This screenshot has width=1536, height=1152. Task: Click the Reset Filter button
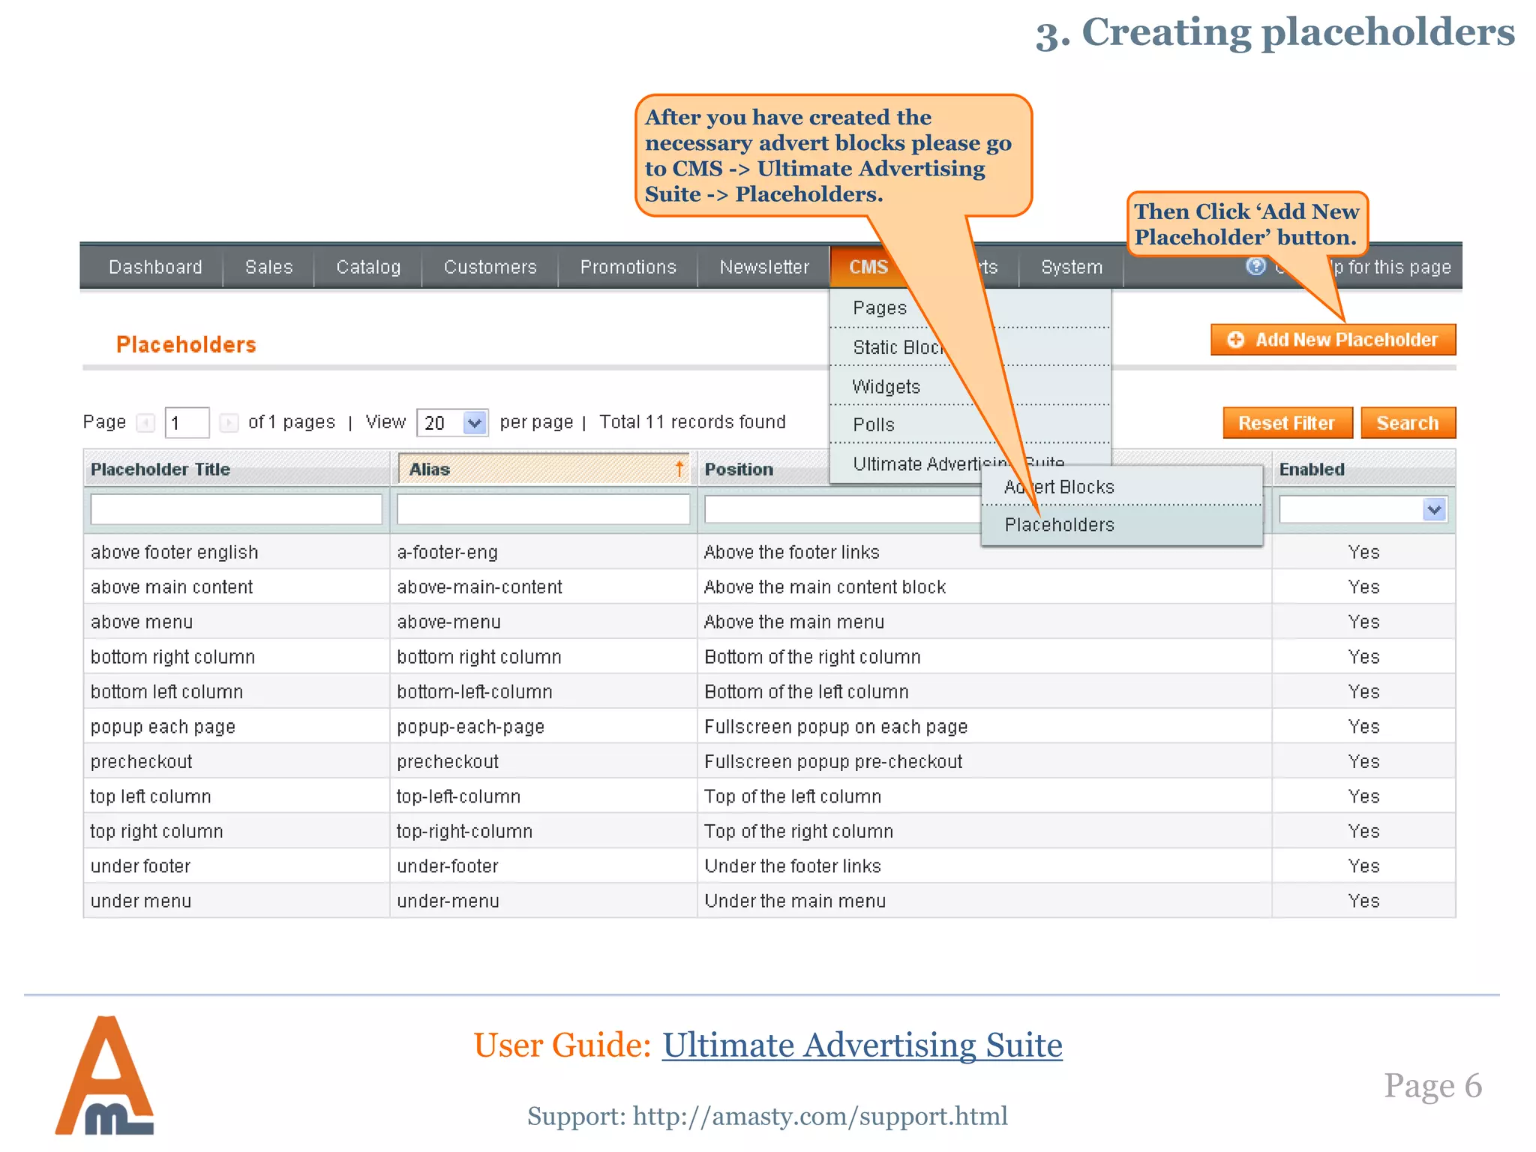click(1287, 423)
